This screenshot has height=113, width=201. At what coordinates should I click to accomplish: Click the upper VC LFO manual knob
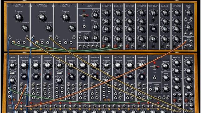(86, 38)
